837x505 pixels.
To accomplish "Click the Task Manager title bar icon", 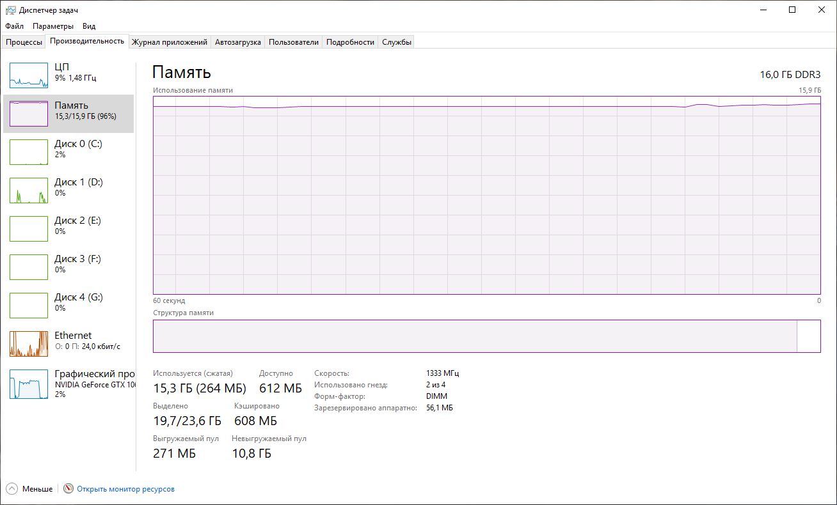I will 10,10.
